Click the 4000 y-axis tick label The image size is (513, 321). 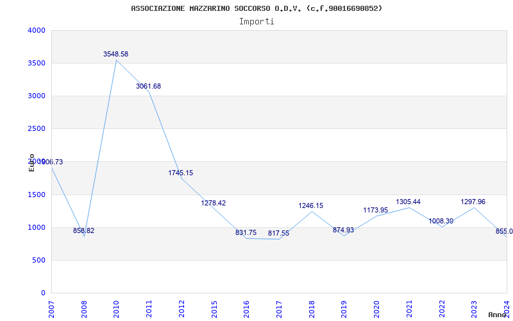point(37,30)
